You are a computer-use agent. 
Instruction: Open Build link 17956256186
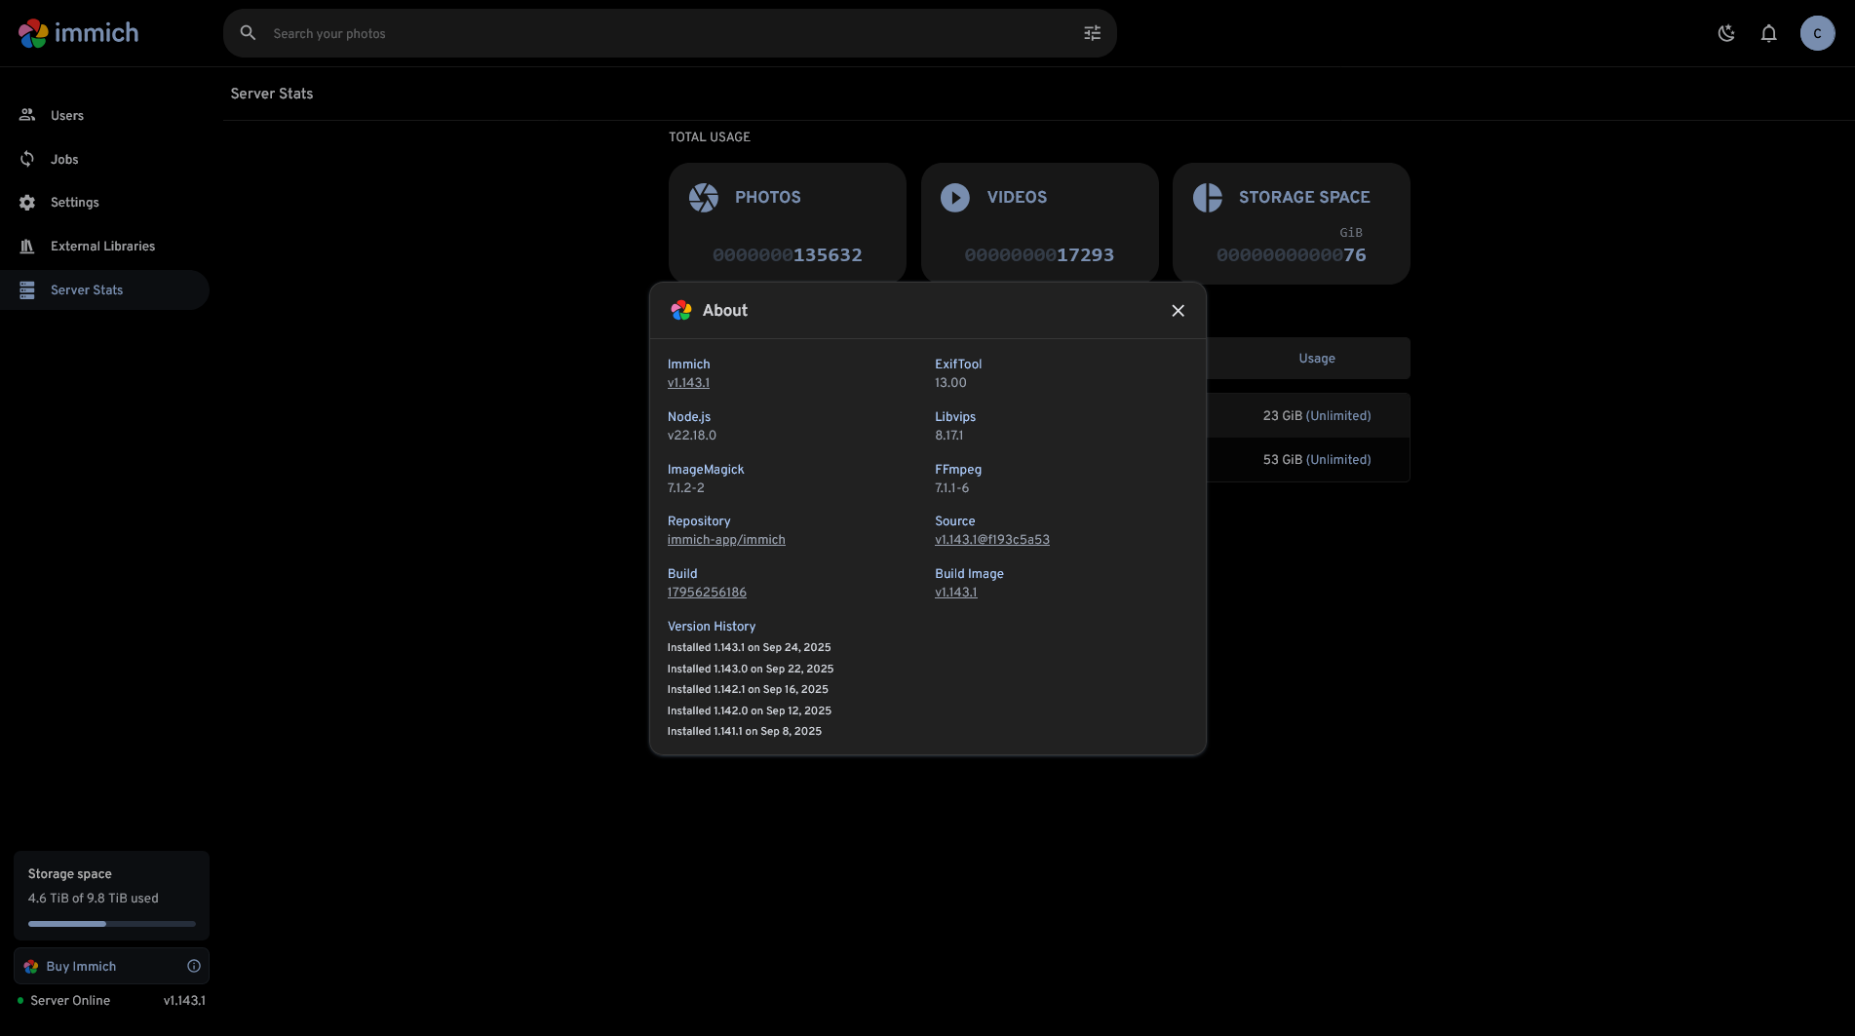coord(707,593)
